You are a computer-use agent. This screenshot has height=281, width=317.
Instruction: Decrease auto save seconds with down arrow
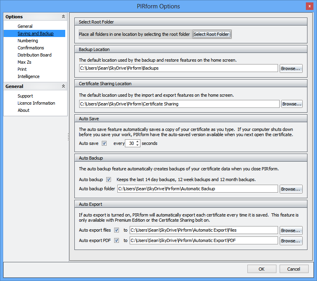tap(138, 145)
